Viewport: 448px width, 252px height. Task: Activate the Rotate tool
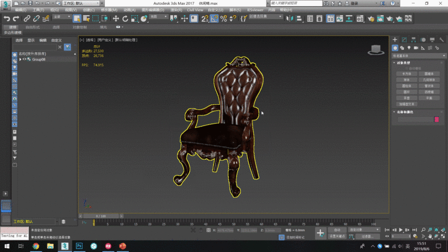(x=125, y=18)
